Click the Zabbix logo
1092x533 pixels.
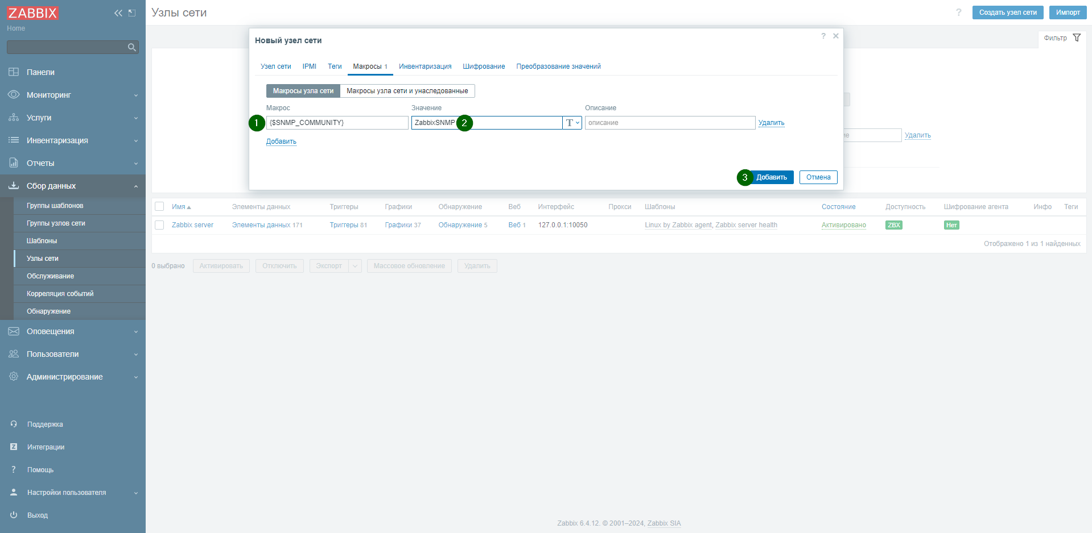(33, 13)
